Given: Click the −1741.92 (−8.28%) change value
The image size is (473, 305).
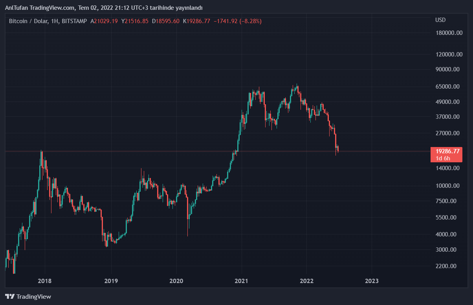Looking at the screenshot, I should [x=237, y=21].
